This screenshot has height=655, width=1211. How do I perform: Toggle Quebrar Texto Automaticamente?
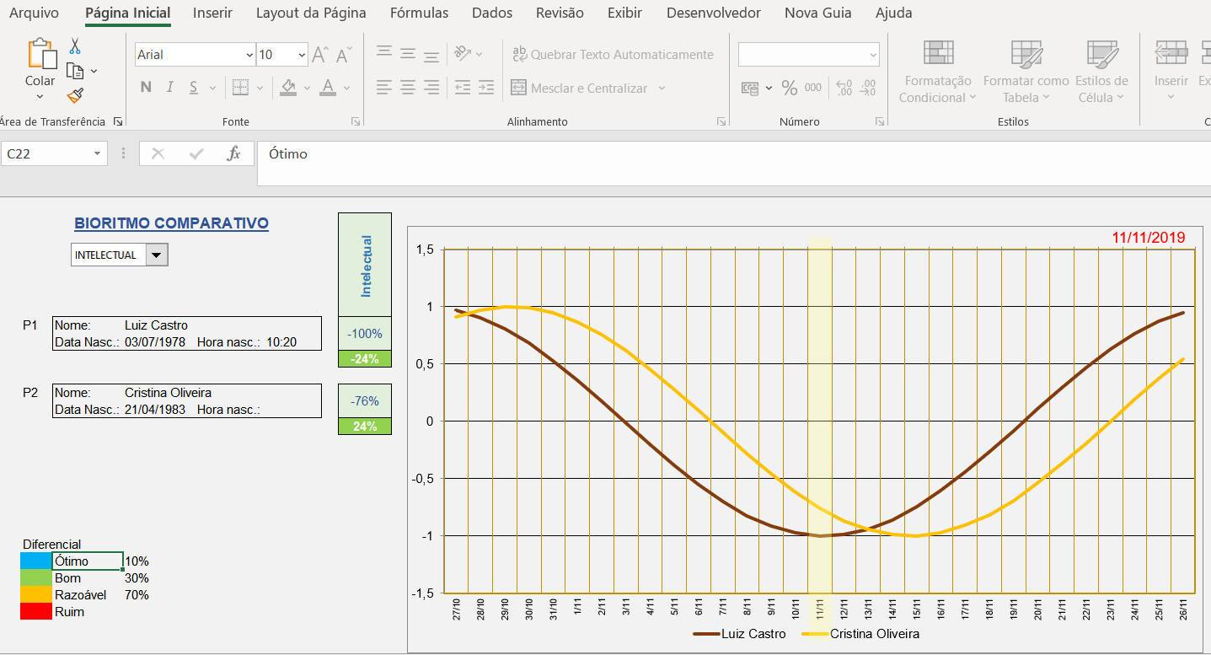coord(613,55)
